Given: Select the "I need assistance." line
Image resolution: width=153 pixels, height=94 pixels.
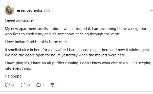Looking at the screenshot, I should pos(19,21).
